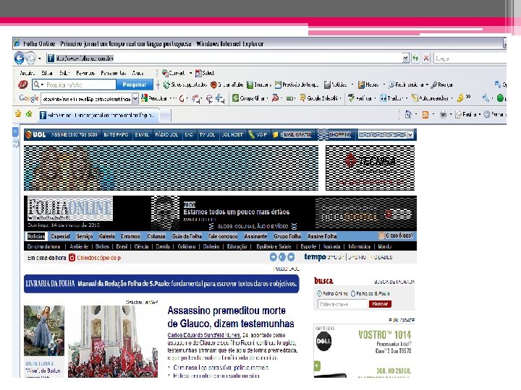Open the Arquivo menu
521x390 pixels.
[27, 73]
